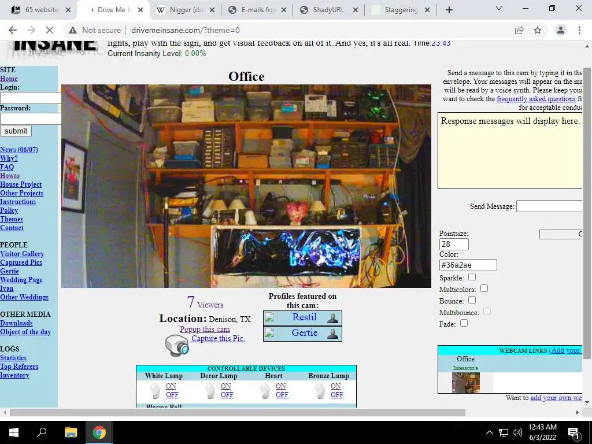
Task: Click the Login text field
Action: click(x=31, y=98)
